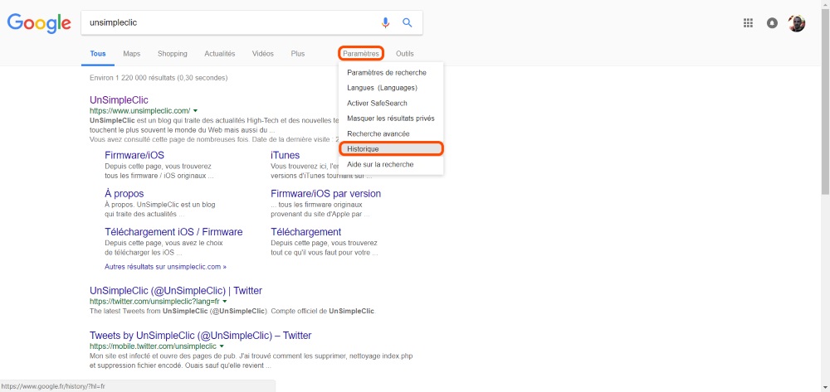Switch to the Shopping tab

[x=173, y=54]
